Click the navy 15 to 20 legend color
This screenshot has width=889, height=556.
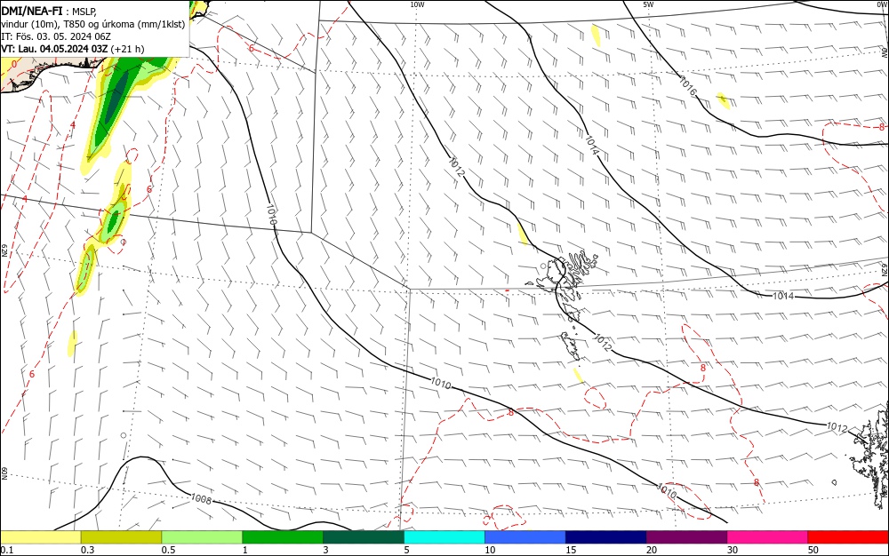[606, 537]
